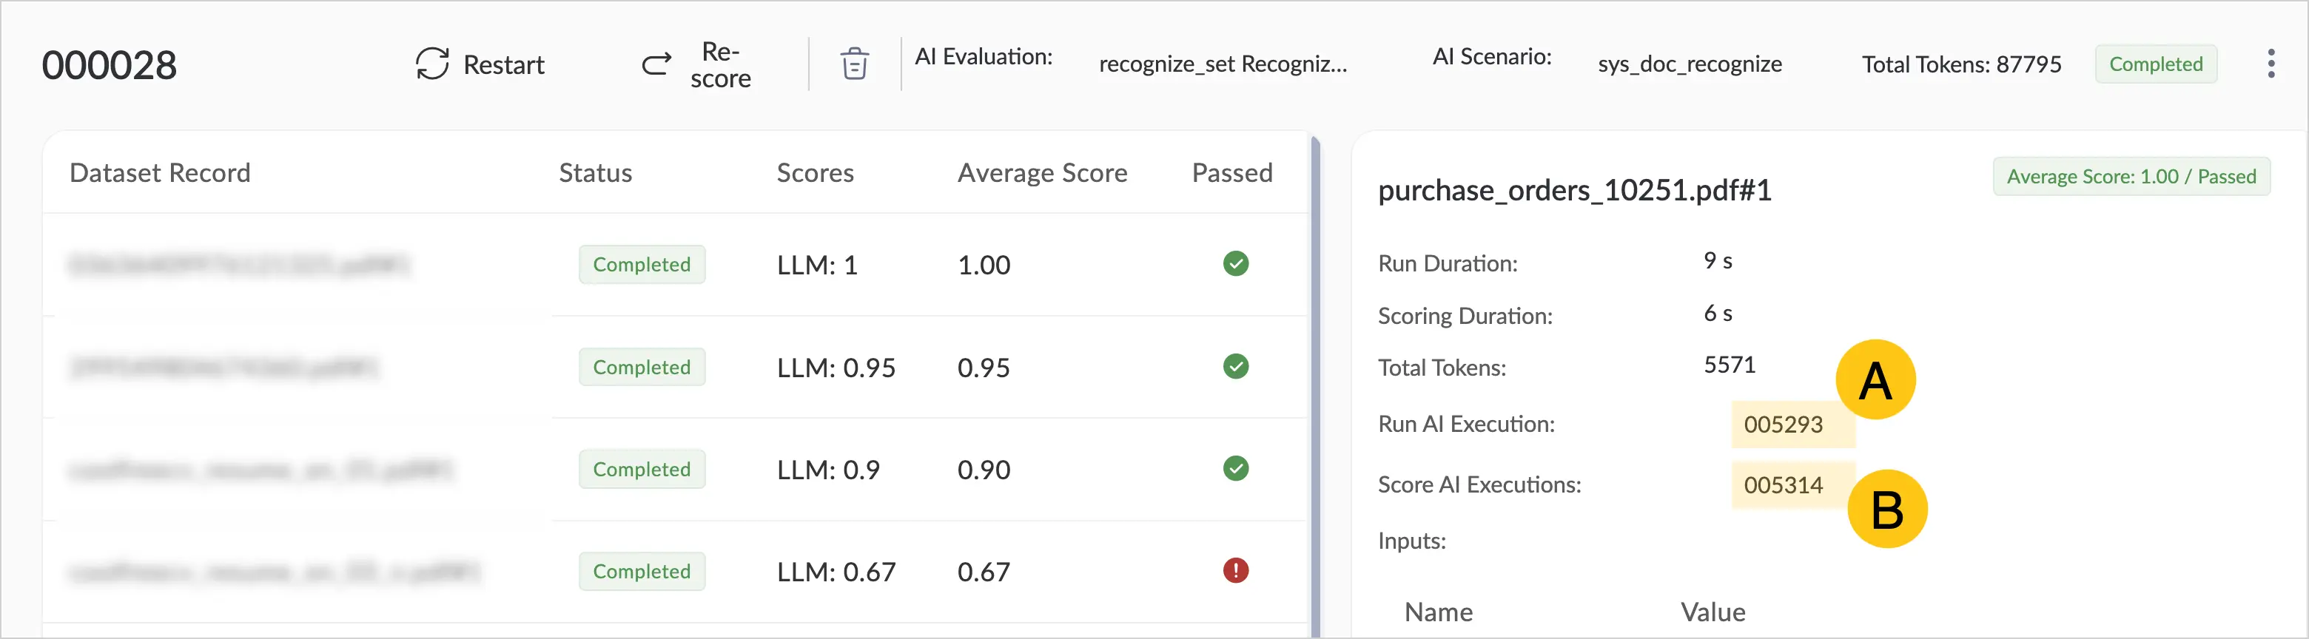This screenshot has width=2309, height=639.
Task: Click the Restart circular arrows icon
Action: [432, 64]
